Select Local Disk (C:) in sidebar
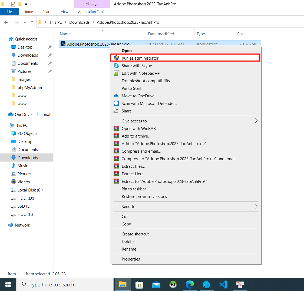Screen dimensions: 304x291 [30, 190]
